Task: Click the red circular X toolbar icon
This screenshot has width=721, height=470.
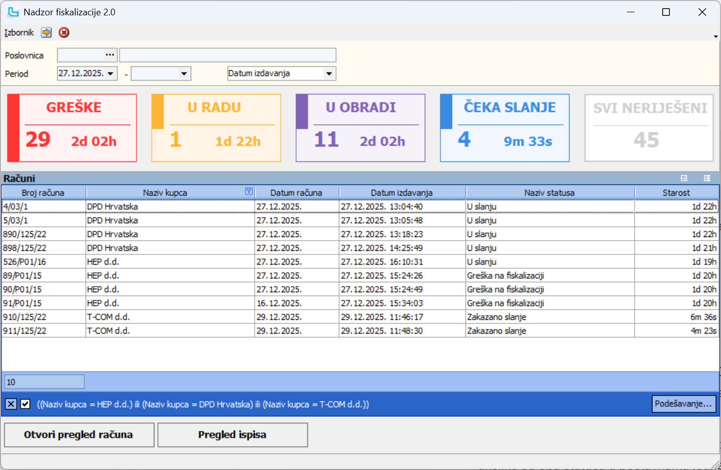Action: coord(64,33)
